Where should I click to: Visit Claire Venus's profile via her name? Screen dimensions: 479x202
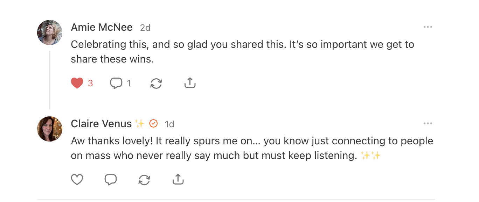tap(101, 124)
